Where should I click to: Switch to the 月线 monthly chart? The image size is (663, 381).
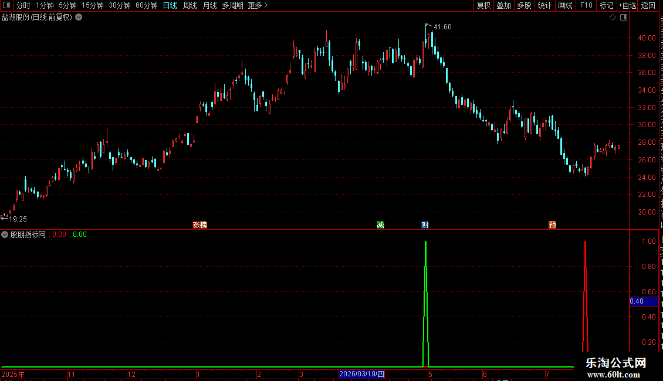pos(209,5)
